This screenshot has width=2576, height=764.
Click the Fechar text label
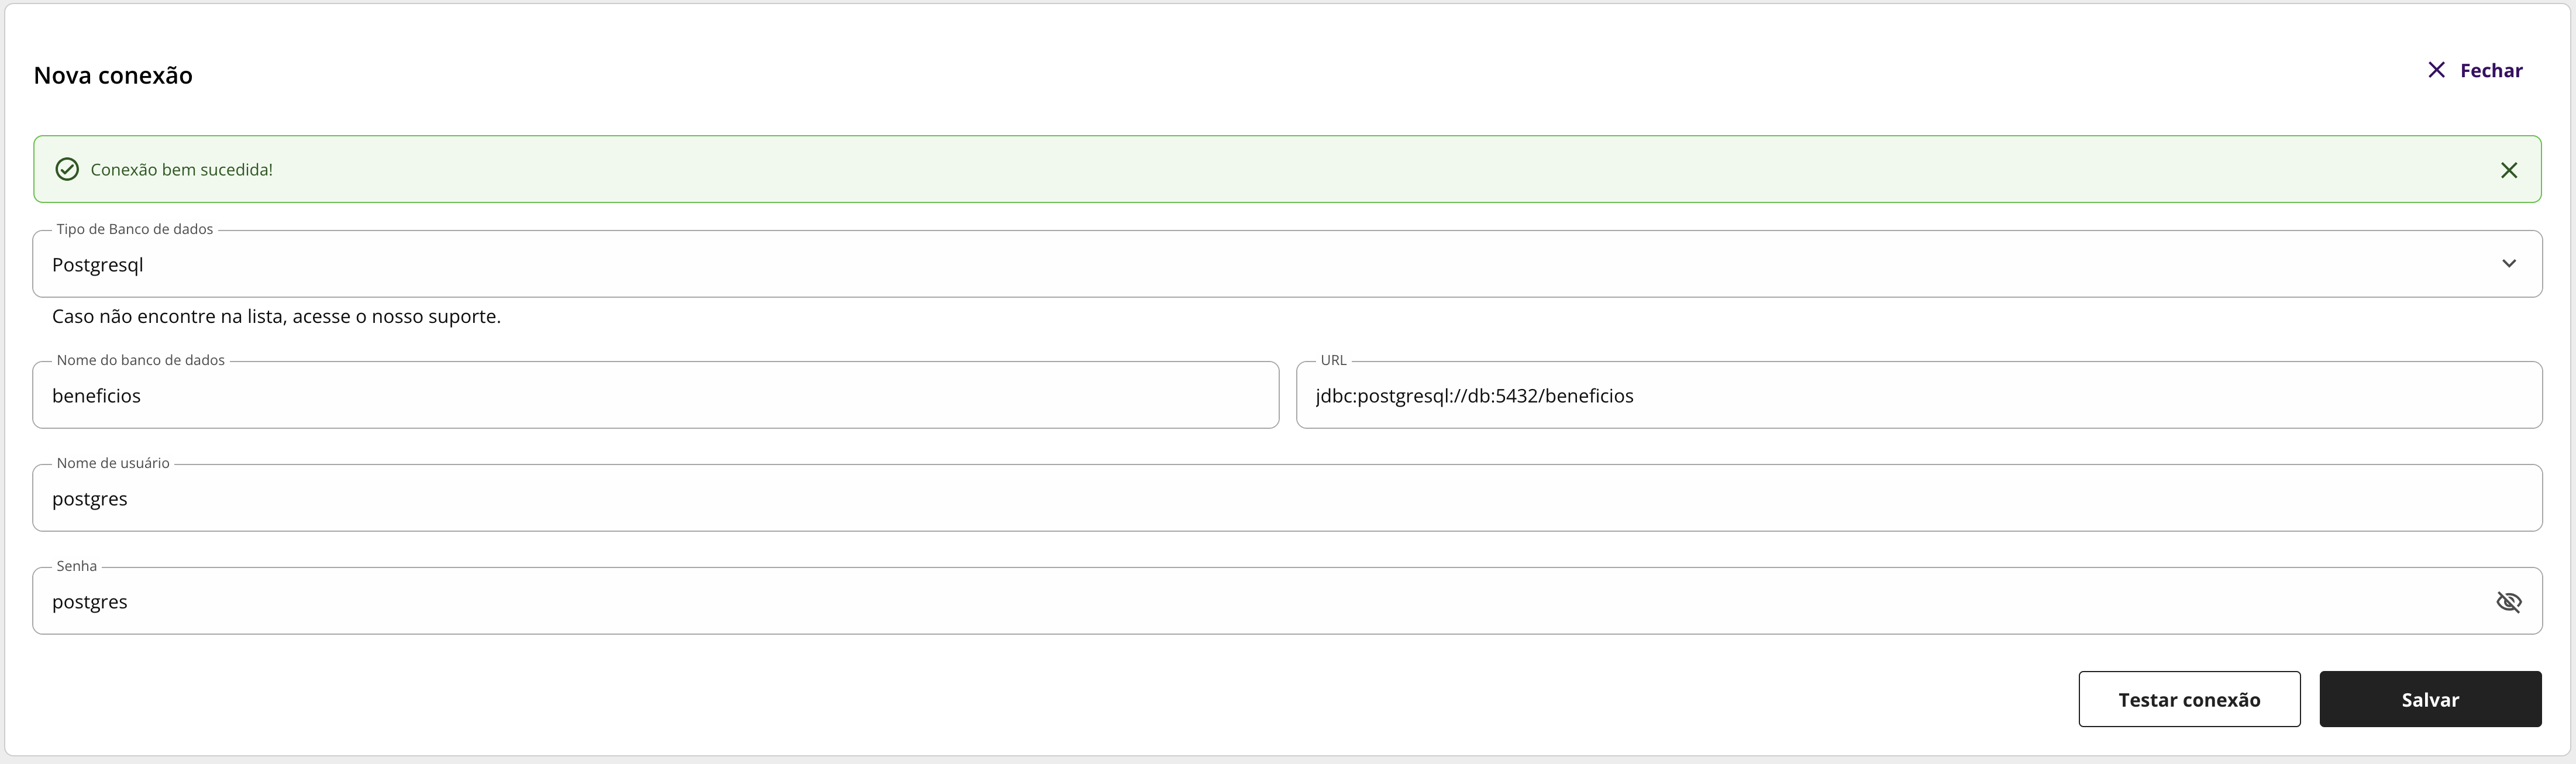pyautogui.click(x=2490, y=71)
